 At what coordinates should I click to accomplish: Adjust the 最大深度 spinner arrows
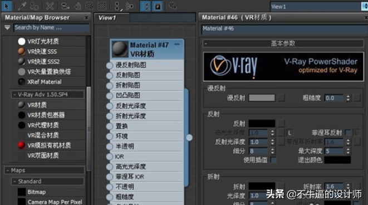[348, 151]
